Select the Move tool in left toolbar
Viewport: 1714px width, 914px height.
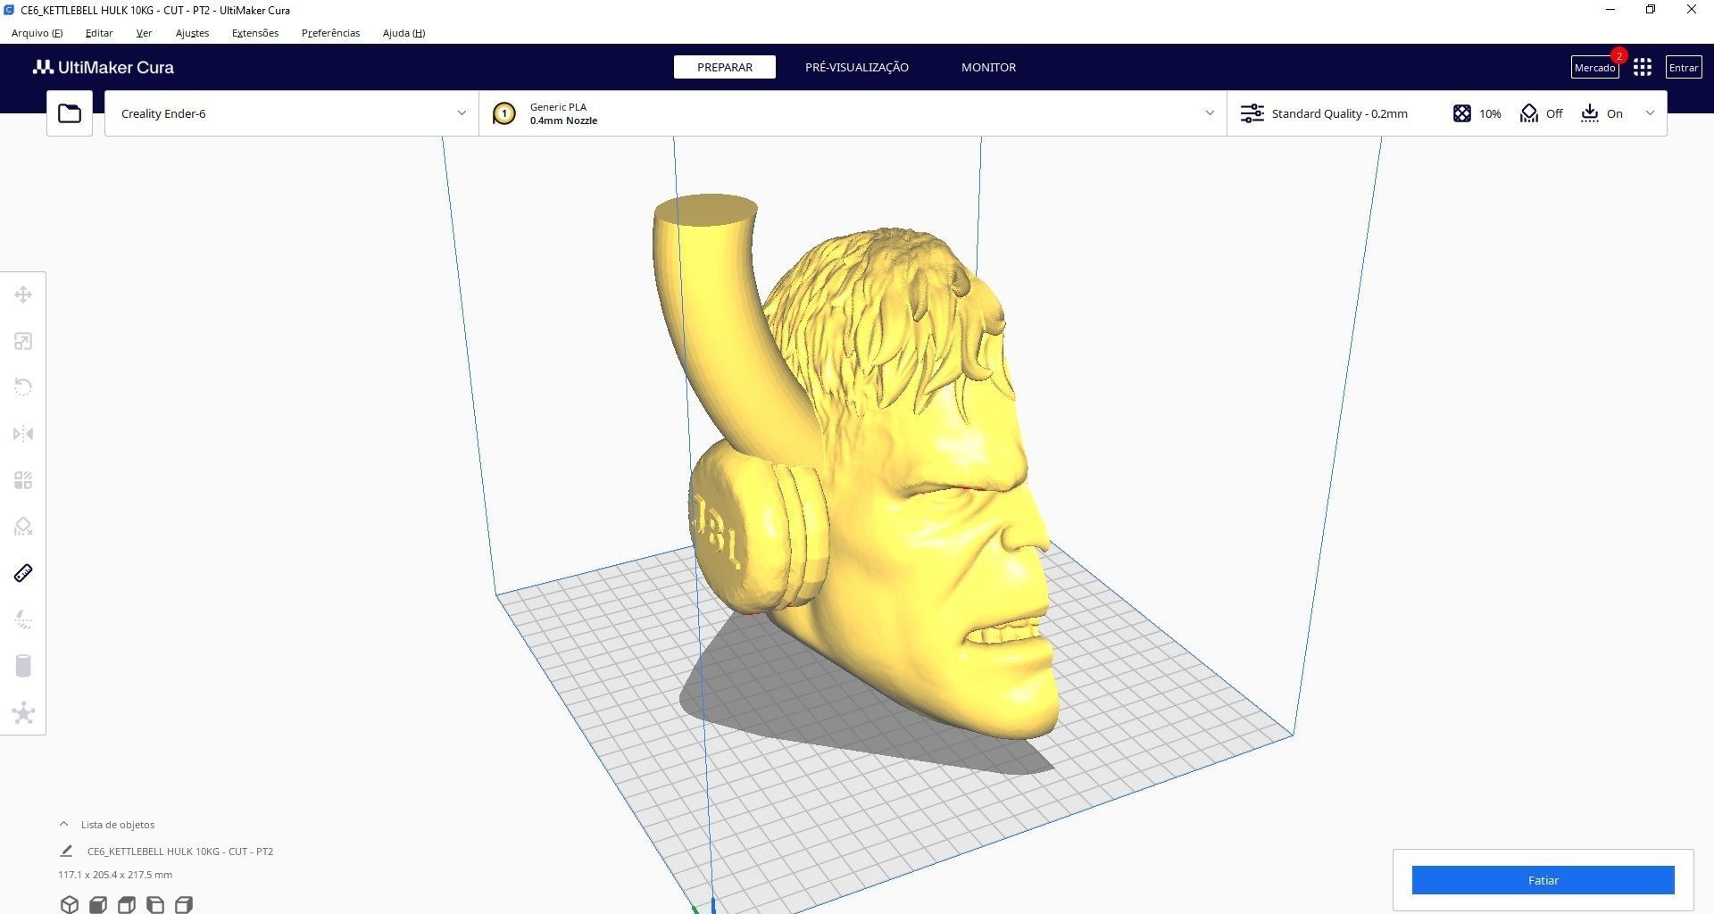pos(23,295)
